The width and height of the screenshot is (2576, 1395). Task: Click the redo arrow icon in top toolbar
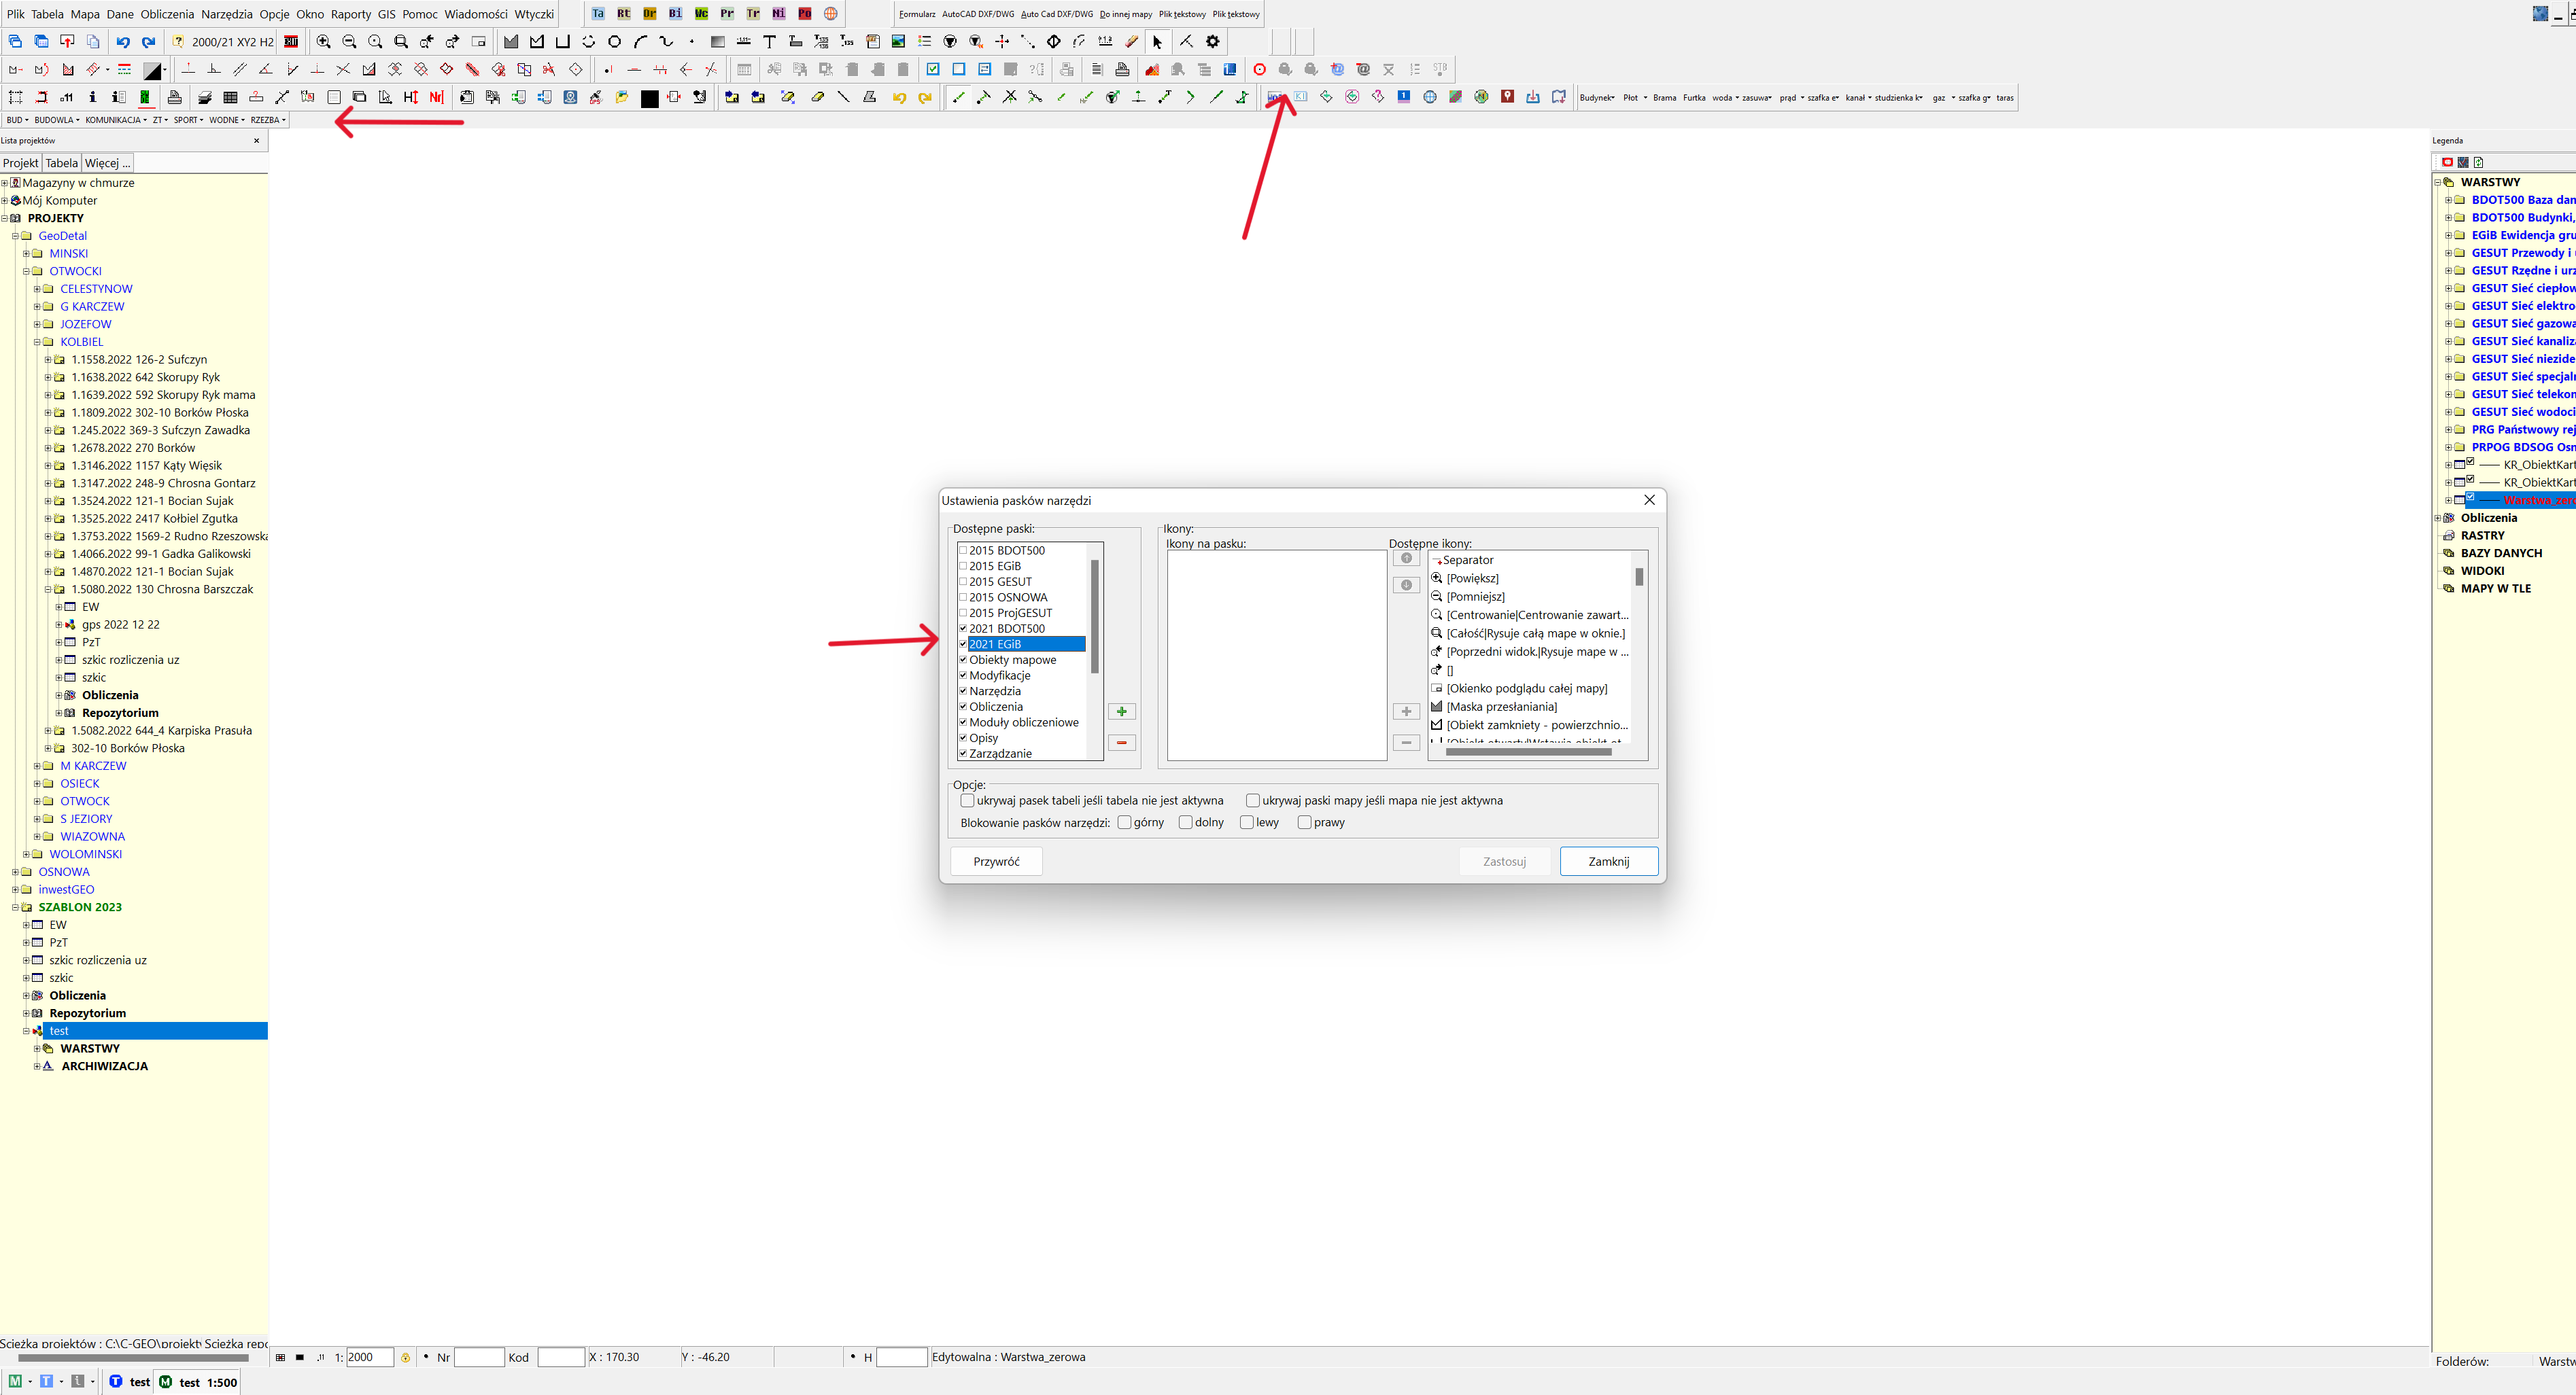coord(149,42)
